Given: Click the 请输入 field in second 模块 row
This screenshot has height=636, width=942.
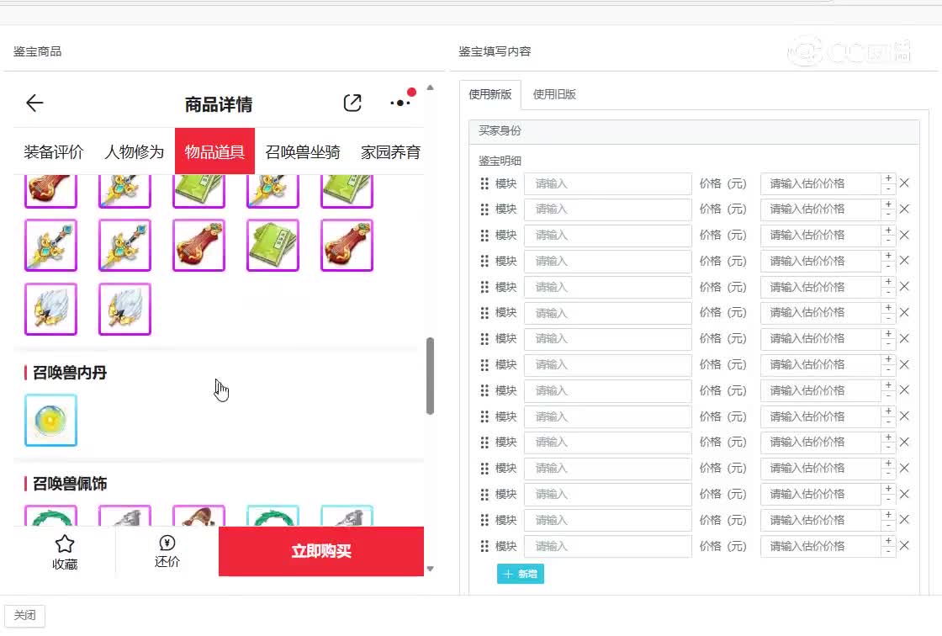Looking at the screenshot, I should pos(607,209).
